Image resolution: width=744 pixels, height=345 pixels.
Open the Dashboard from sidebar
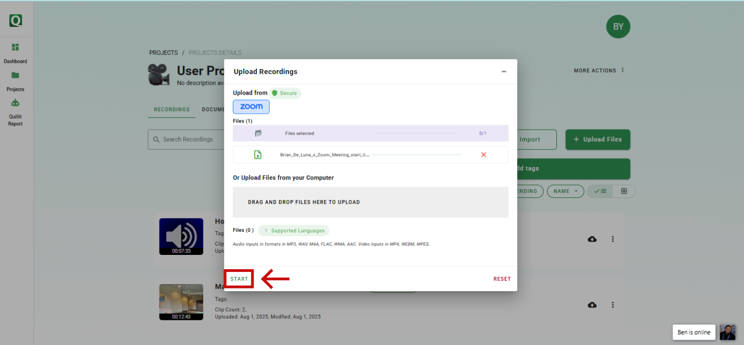point(15,53)
